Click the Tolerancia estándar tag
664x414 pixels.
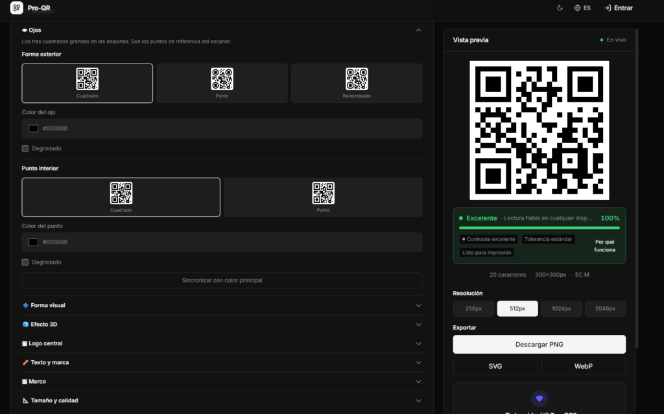[548, 239]
